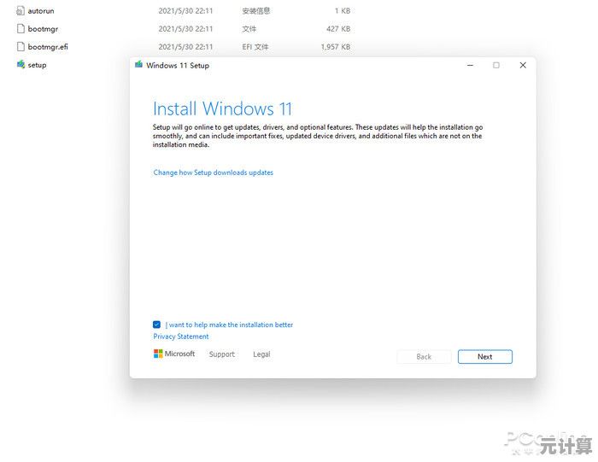
Task: Minimize the Windows 11 Setup window
Action: (470, 65)
